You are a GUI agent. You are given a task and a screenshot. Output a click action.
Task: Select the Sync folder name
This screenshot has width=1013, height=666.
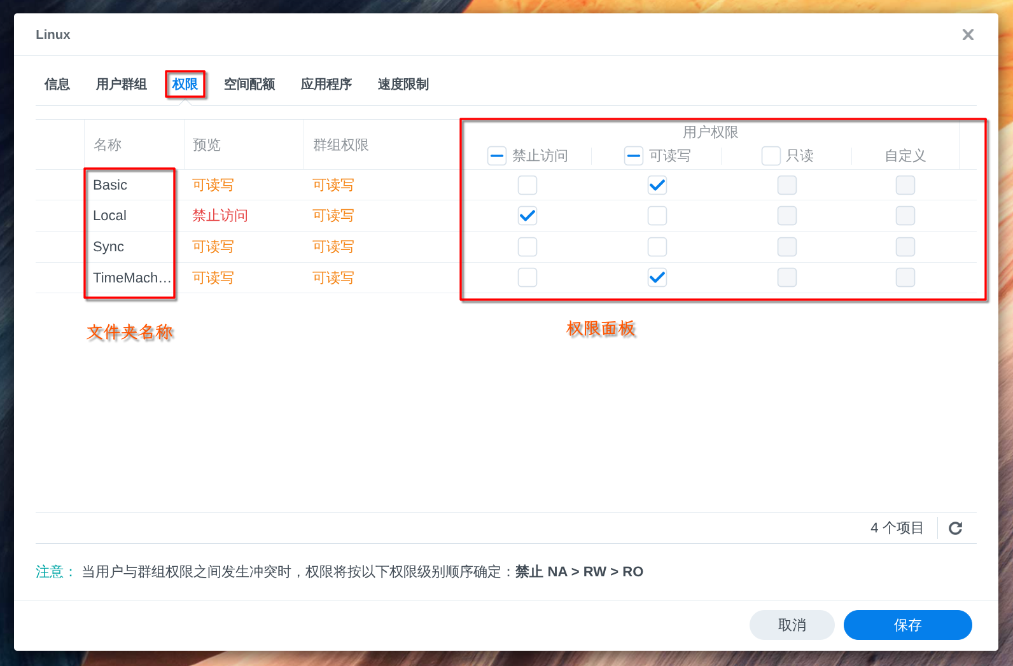tap(108, 247)
